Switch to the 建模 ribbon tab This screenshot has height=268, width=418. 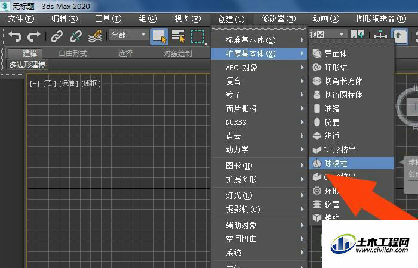(x=26, y=54)
